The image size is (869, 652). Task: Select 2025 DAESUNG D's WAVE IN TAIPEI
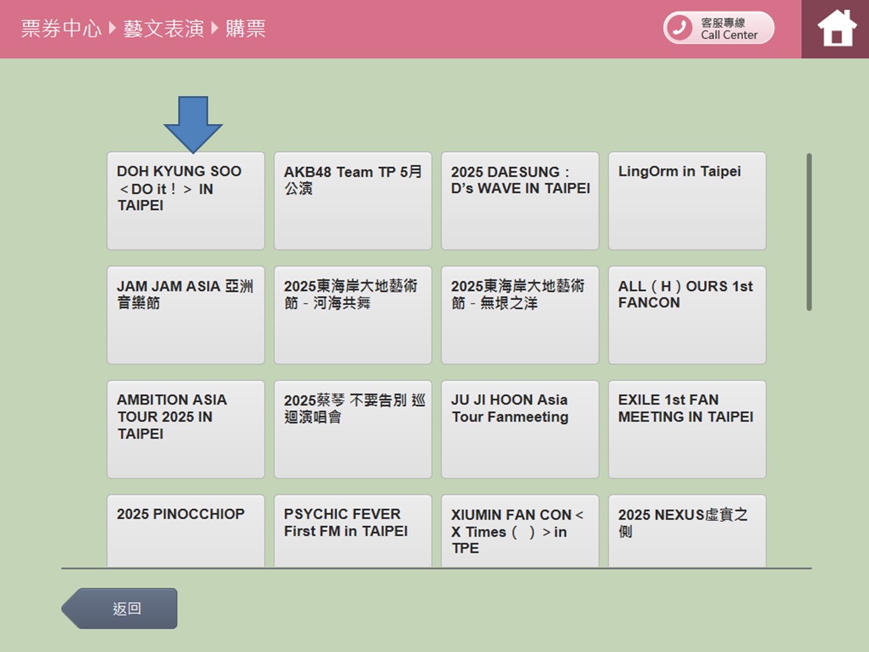[520, 201]
